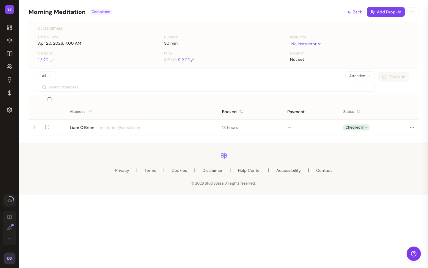This screenshot has height=268, width=428.
Task: Open the Attendee sort dropdown
Action: point(360,76)
